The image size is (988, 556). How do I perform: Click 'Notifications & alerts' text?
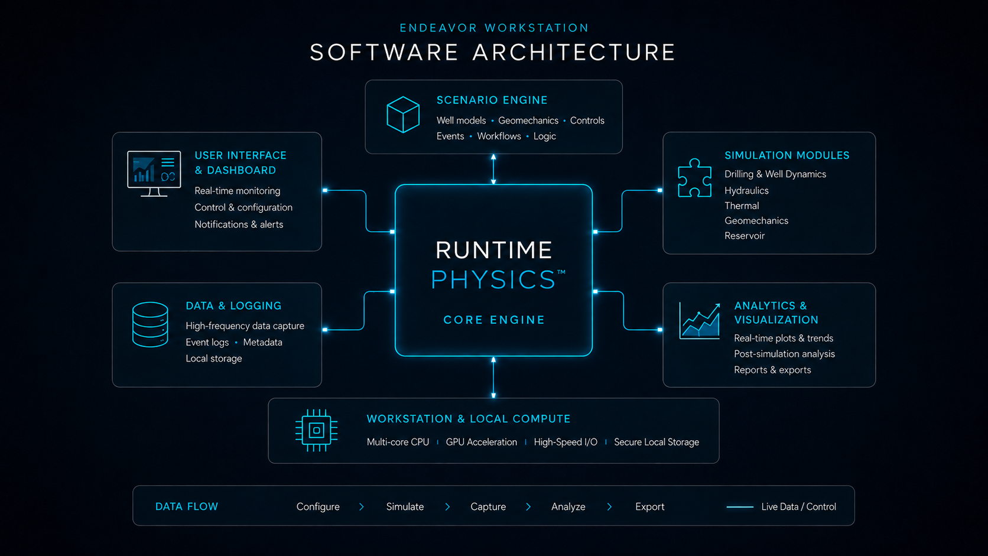pyautogui.click(x=239, y=225)
